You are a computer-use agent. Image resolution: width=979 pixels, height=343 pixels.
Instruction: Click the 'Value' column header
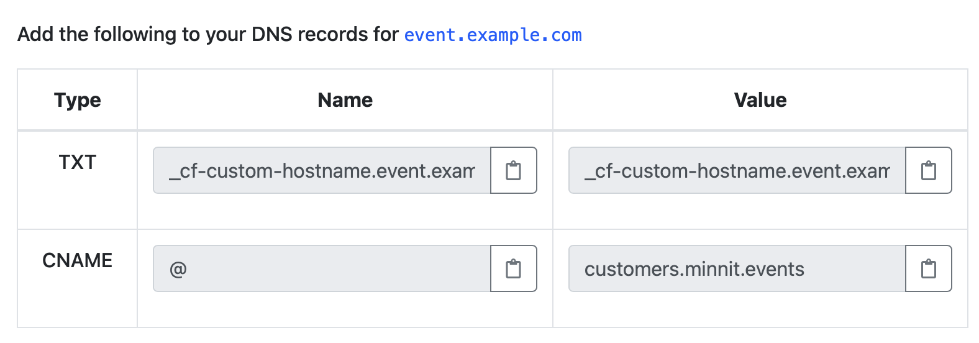coord(760,100)
